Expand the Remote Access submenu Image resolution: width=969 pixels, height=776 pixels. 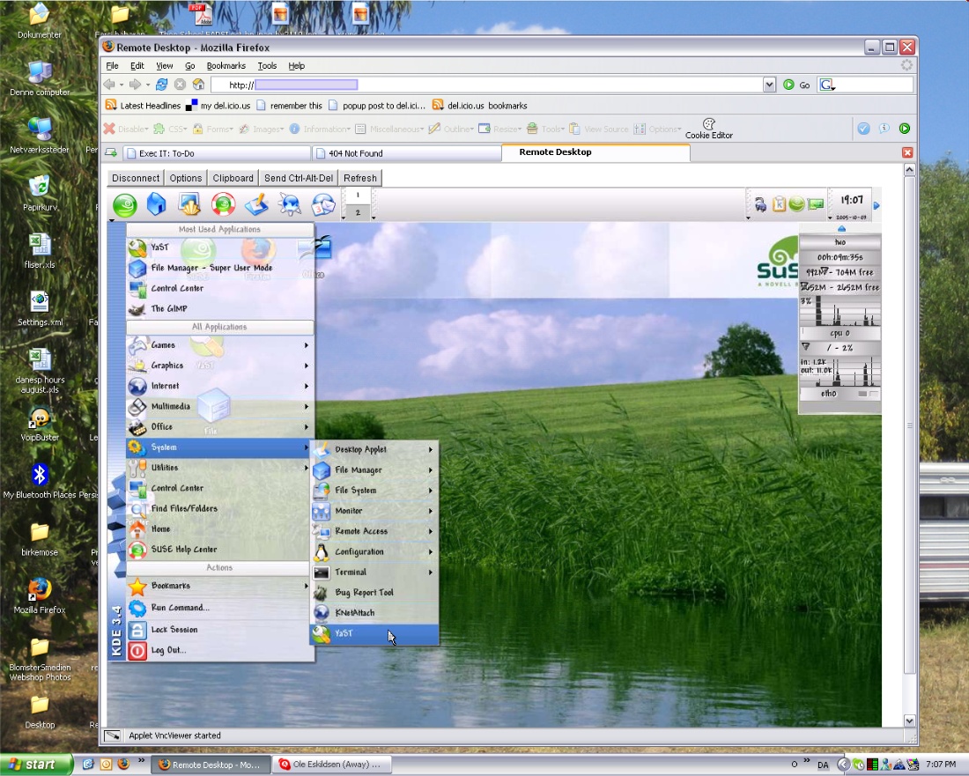point(374,531)
